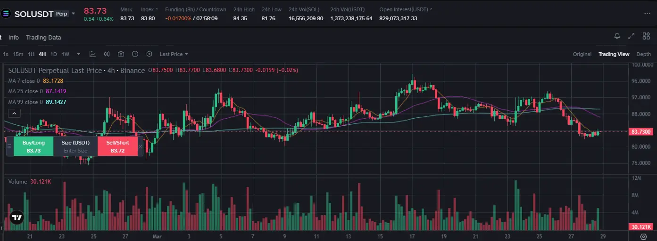Image resolution: width=657 pixels, height=241 pixels.
Task: Take a chart snapshot with camera icon
Action: [121, 54]
